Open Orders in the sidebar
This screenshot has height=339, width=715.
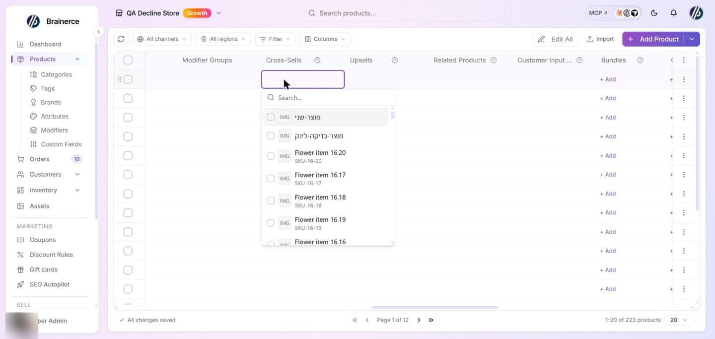tap(39, 159)
